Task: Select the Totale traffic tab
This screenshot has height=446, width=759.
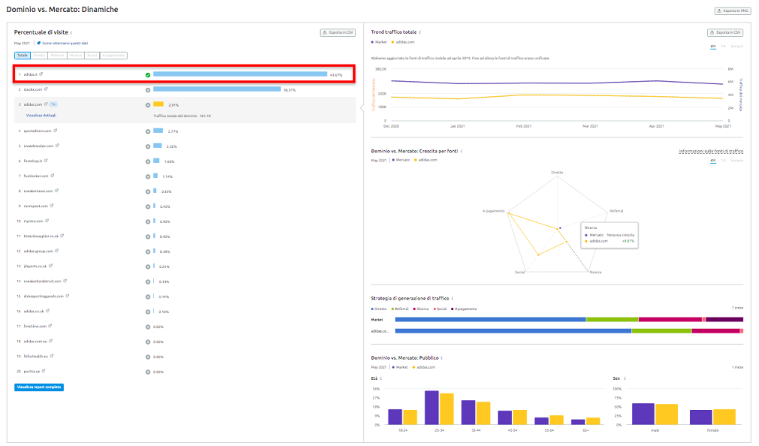Action: (x=23, y=55)
